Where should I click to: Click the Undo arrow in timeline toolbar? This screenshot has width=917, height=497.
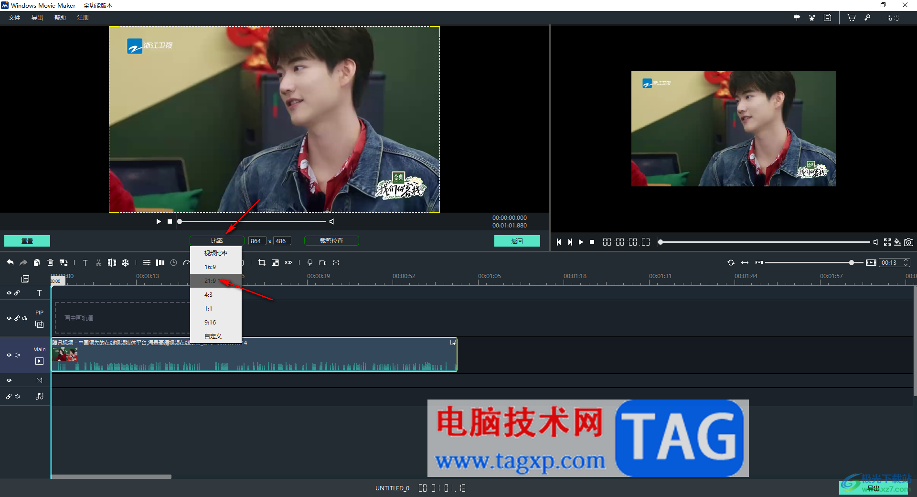click(10, 262)
